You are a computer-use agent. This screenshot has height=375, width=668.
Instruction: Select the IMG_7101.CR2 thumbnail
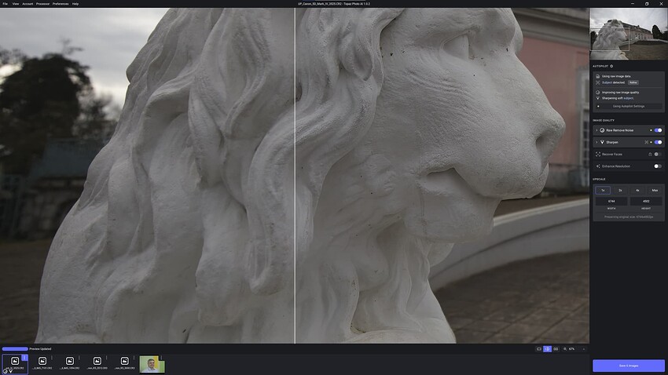[x=42, y=364]
